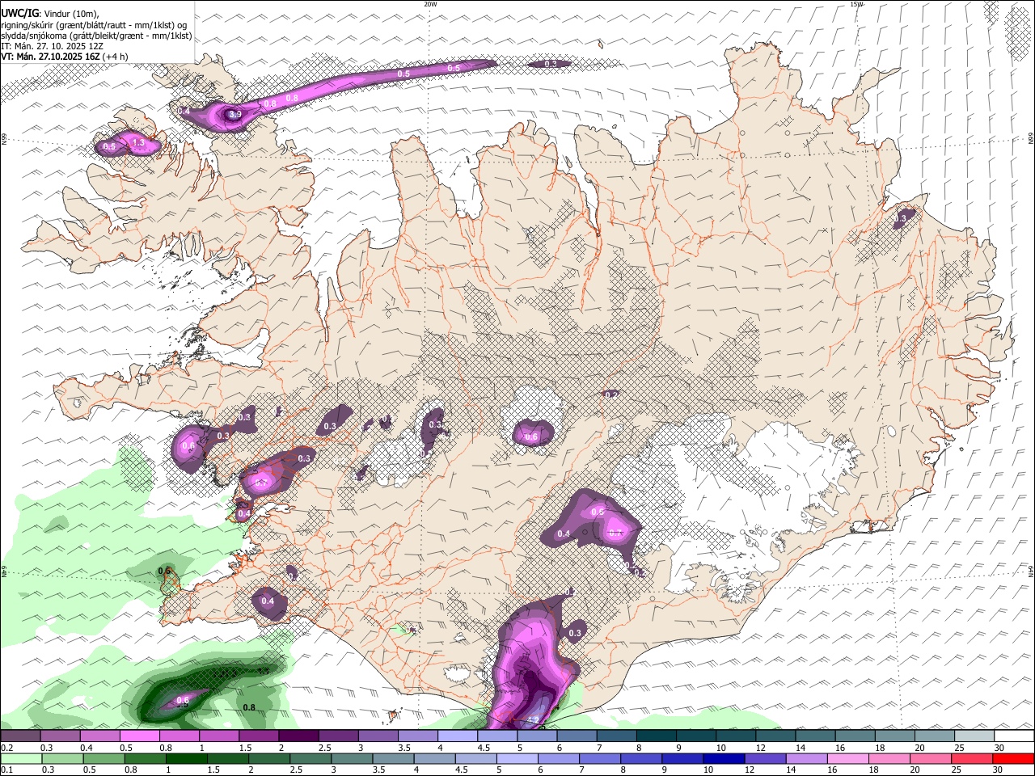Click the white swatch labeled 30 in the snow legend
Image resolution: width=1035 pixels, height=776 pixels.
click(1014, 736)
